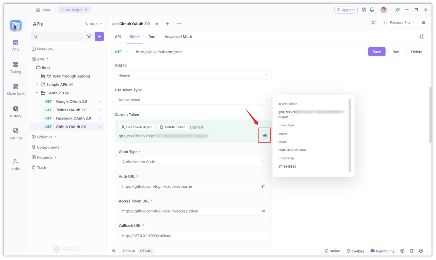The width and height of the screenshot is (436, 260).
Task: Switch to DESIGN mode
Action: coord(129,251)
